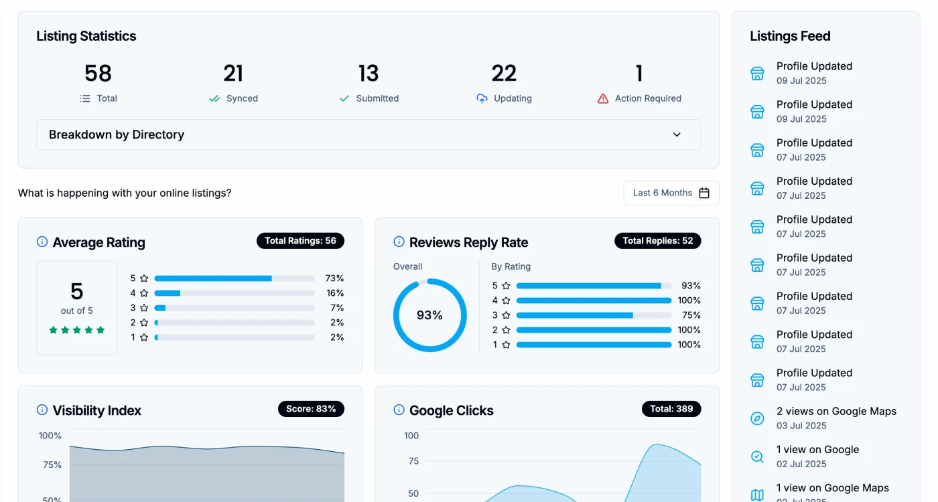938x502 pixels.
Task: Click the list icon next to Total
Action: pyautogui.click(x=85, y=98)
